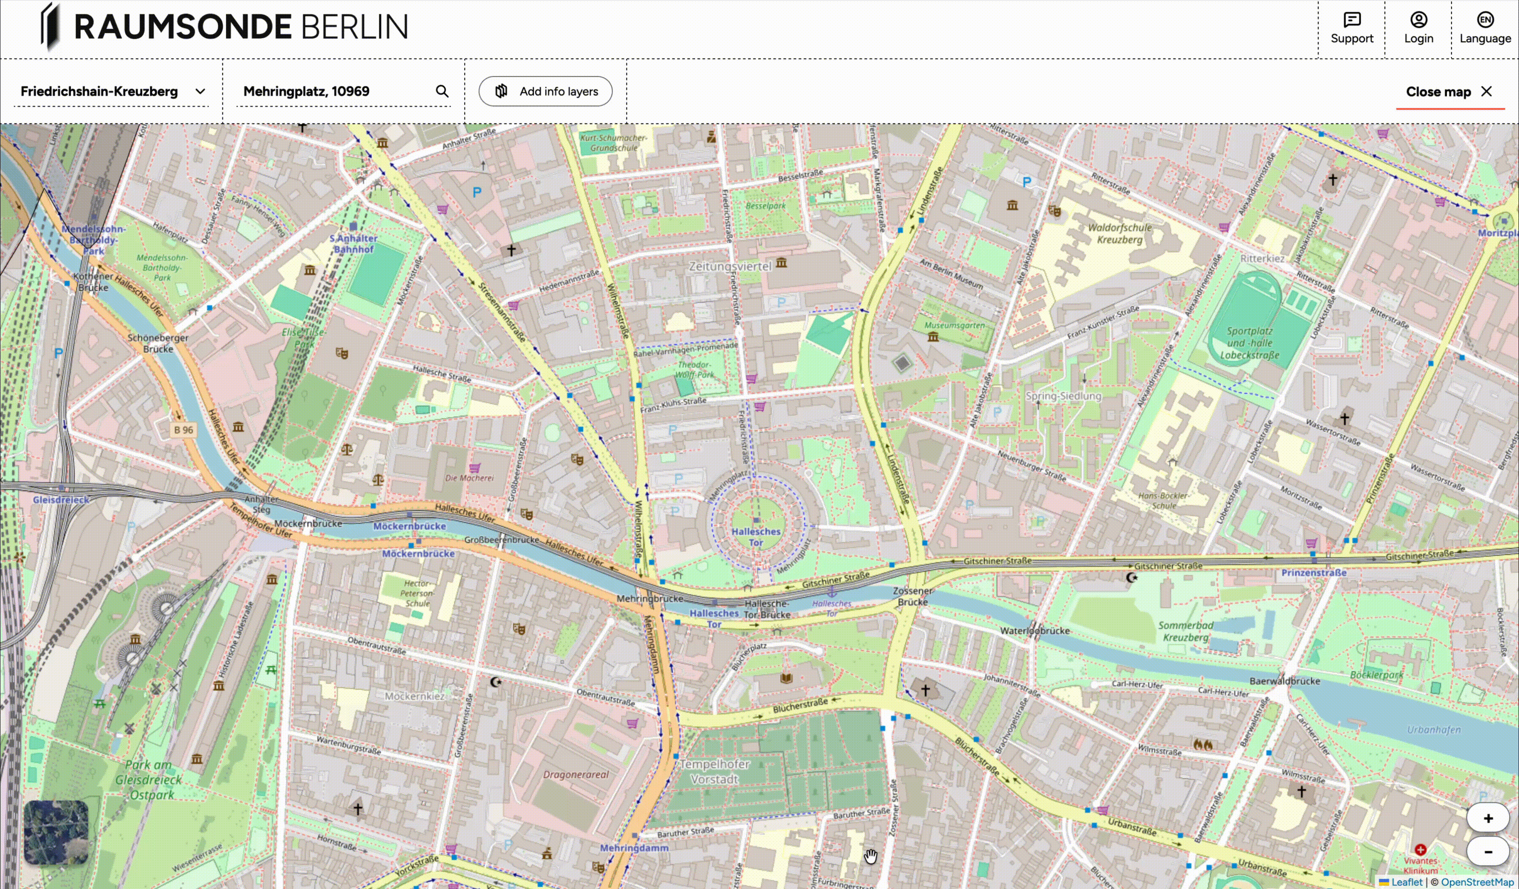This screenshot has height=889, width=1519.
Task: Click the X icon beside Close map
Action: click(1487, 91)
